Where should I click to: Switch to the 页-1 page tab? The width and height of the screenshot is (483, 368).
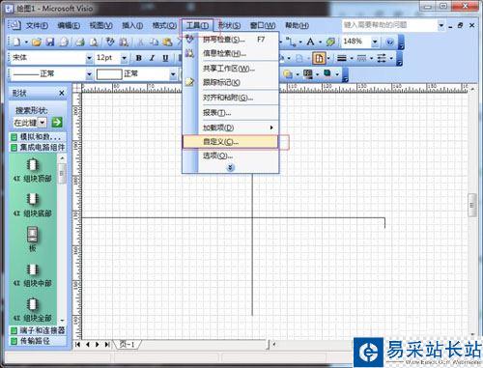[x=128, y=344]
